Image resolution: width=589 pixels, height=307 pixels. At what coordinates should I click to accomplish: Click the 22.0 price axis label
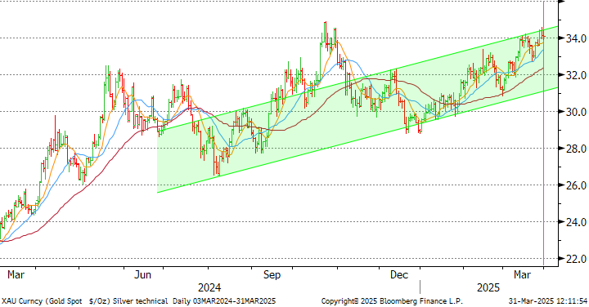576,259
